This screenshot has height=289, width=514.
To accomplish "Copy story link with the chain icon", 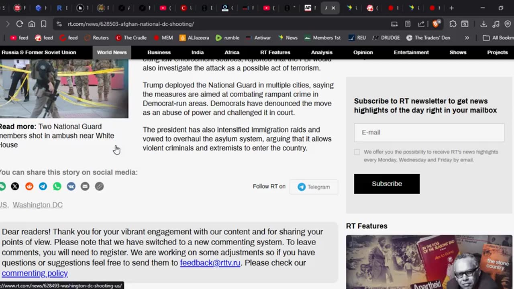I will 99,186.
